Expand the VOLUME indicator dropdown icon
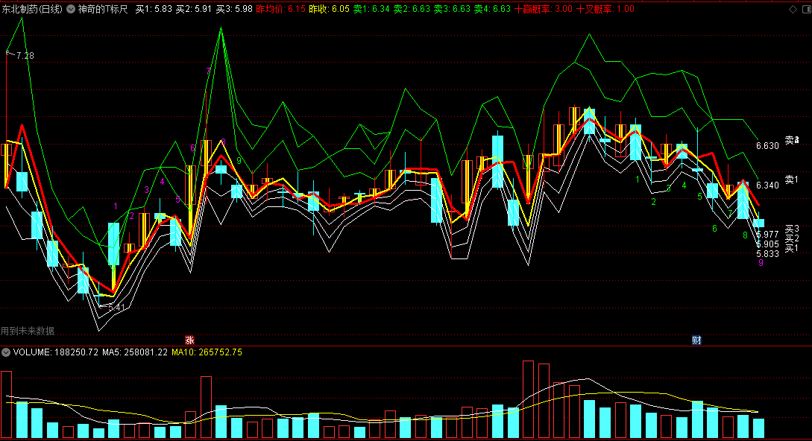 pos(6,352)
